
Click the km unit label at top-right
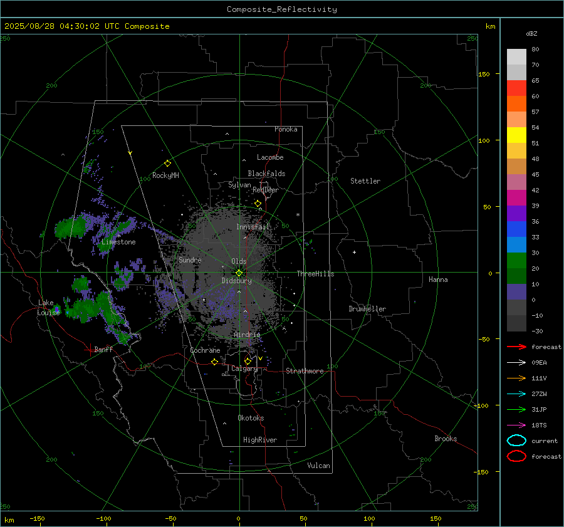(x=490, y=26)
